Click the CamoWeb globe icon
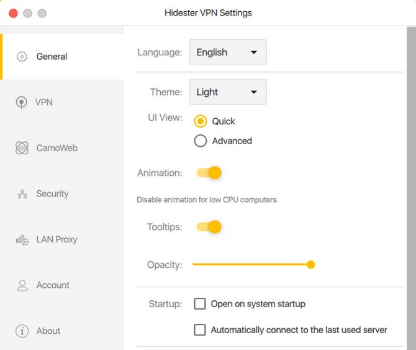This screenshot has height=350, width=416. point(22,148)
